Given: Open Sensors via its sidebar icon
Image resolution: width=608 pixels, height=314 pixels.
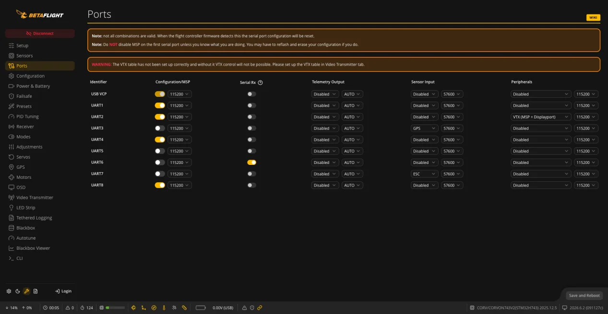Looking at the screenshot, I should pos(12,56).
